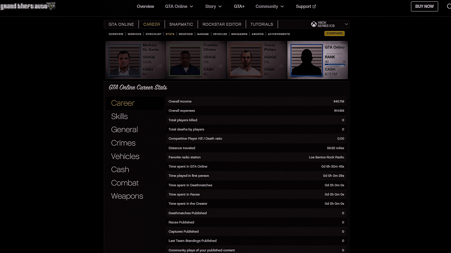Click the Grand Theft Auto V logo
This screenshot has width=451, height=253.
[28, 6]
